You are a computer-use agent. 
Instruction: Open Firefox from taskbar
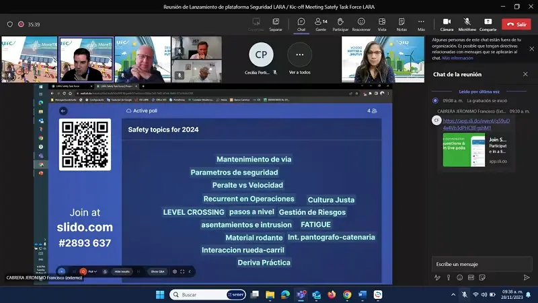pos(332,295)
